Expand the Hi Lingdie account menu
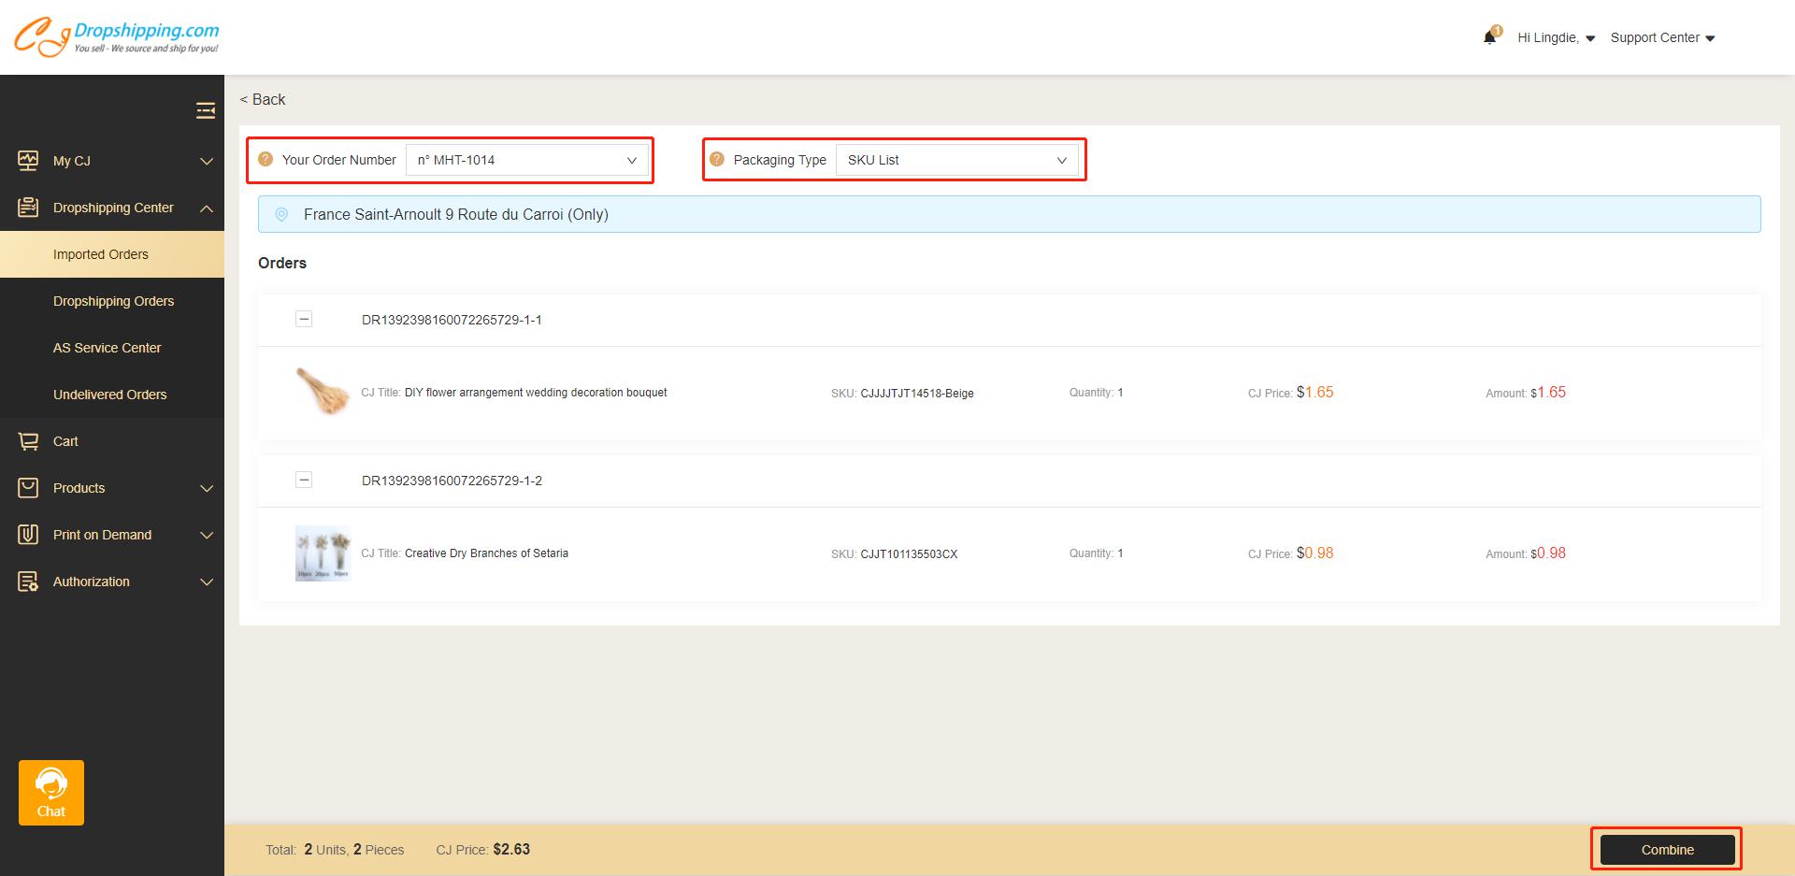The height and width of the screenshot is (876, 1795). [x=1556, y=38]
